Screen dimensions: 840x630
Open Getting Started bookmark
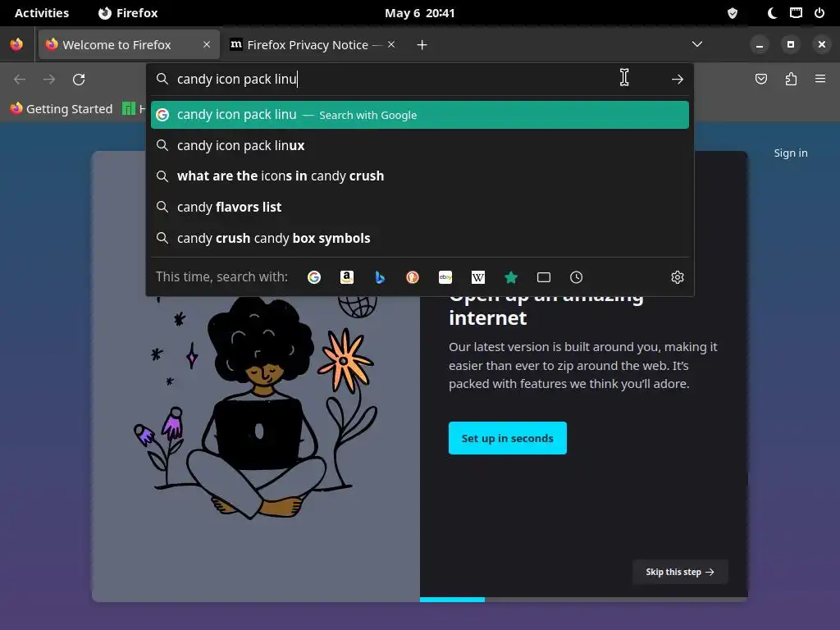coord(61,109)
